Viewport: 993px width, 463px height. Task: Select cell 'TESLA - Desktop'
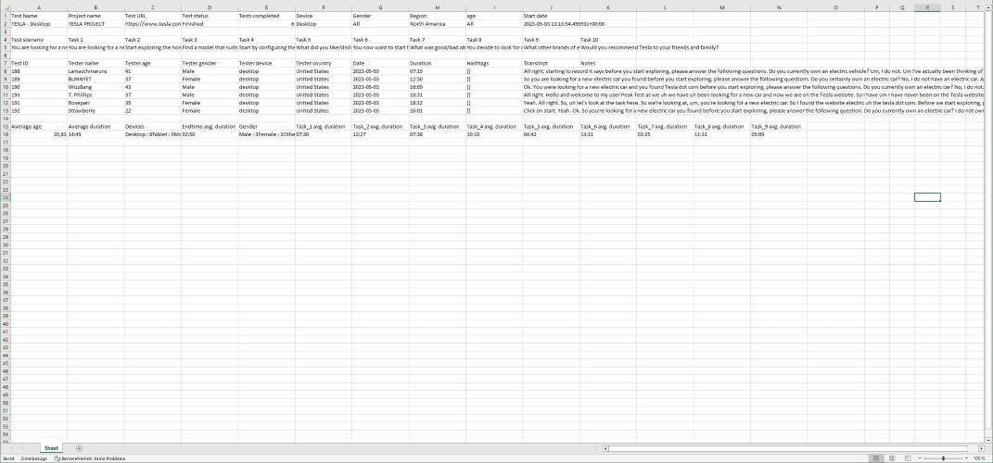(39, 23)
